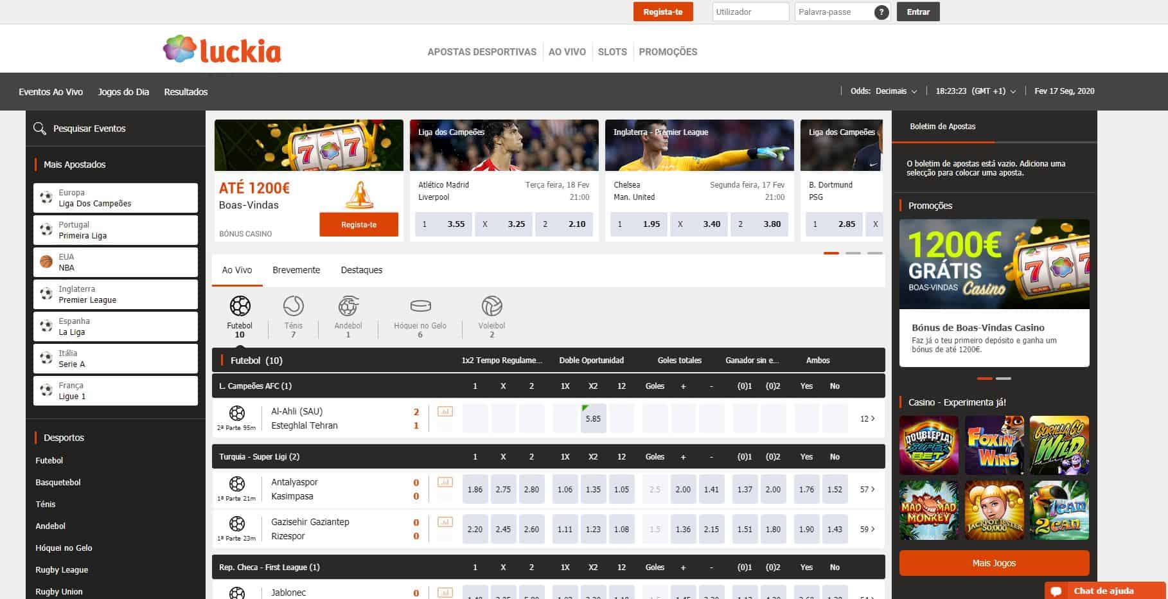
Task: Go to Resultados
Action: pyautogui.click(x=186, y=92)
